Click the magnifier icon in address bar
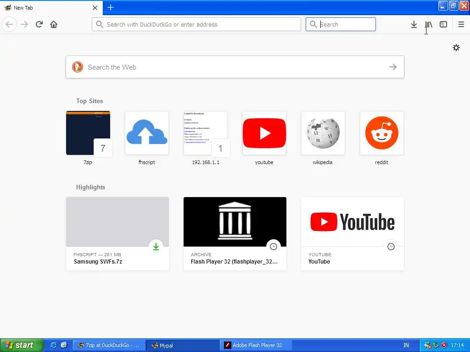 [x=100, y=24]
